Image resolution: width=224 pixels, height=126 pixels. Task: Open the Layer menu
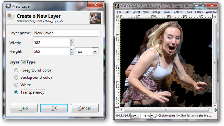pos(167,12)
